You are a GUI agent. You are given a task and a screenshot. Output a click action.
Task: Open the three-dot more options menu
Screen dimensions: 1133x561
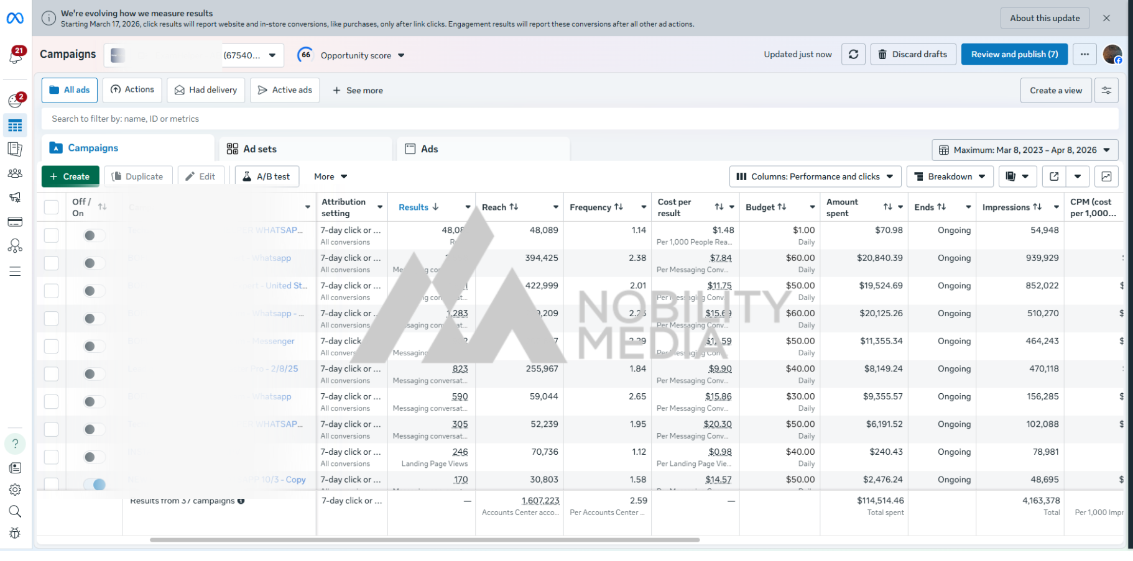point(1084,55)
